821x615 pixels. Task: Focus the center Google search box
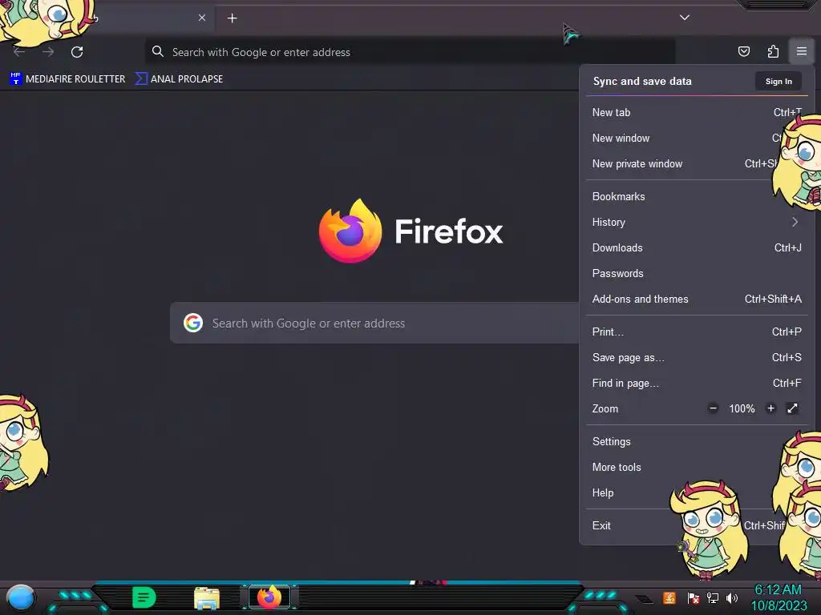coord(374,323)
